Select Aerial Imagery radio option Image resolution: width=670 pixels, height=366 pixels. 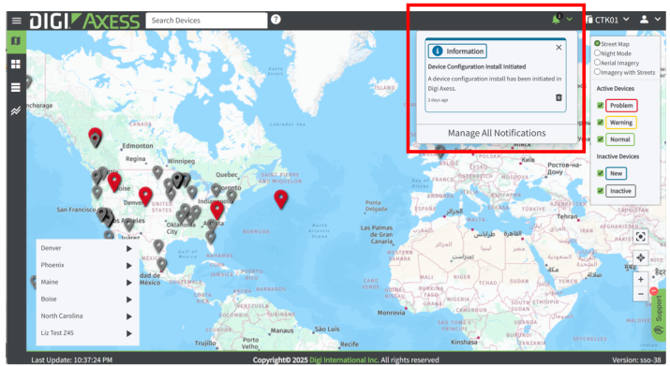[x=597, y=63]
